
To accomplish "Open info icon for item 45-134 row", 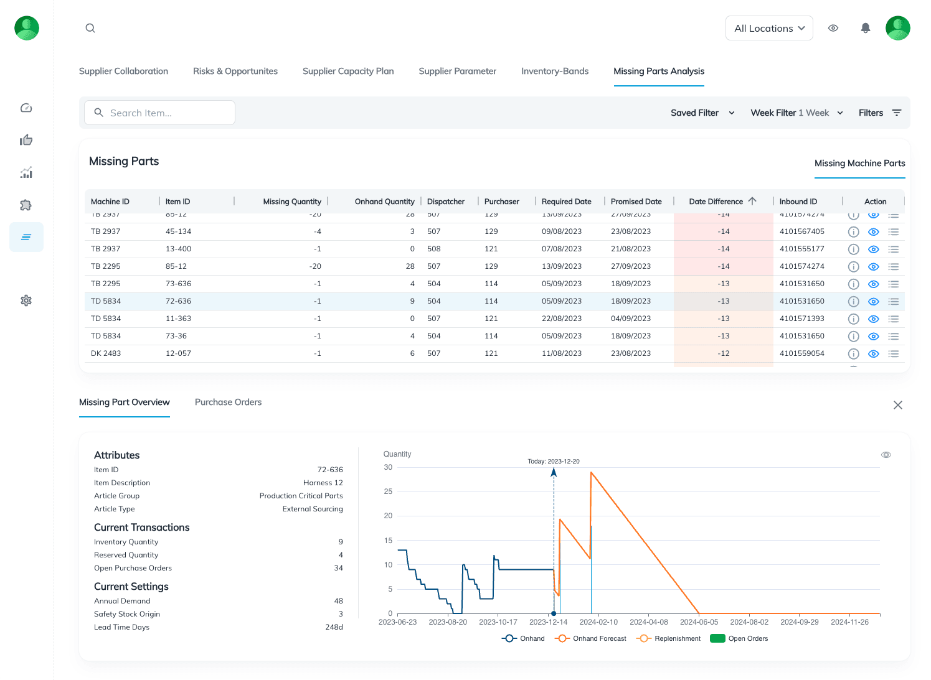I will pos(853,232).
